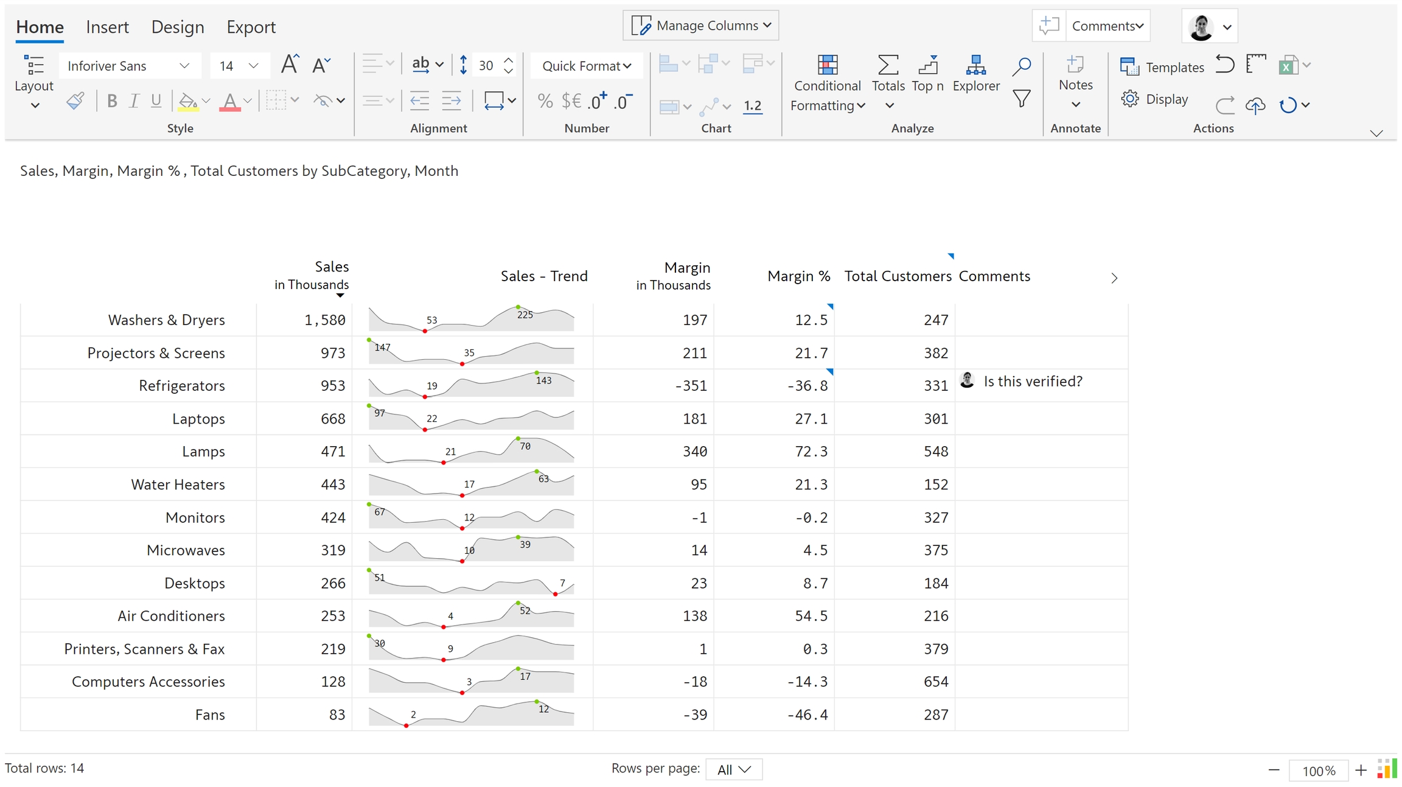Viewport: 1402px width, 787px height.
Task: Toggle Bold formatting
Action: click(x=112, y=101)
